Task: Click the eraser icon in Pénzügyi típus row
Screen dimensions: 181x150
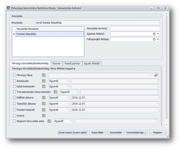Action: point(156,75)
